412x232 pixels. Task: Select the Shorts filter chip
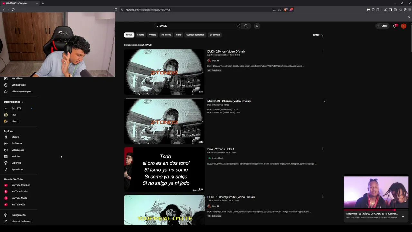[x=141, y=35]
